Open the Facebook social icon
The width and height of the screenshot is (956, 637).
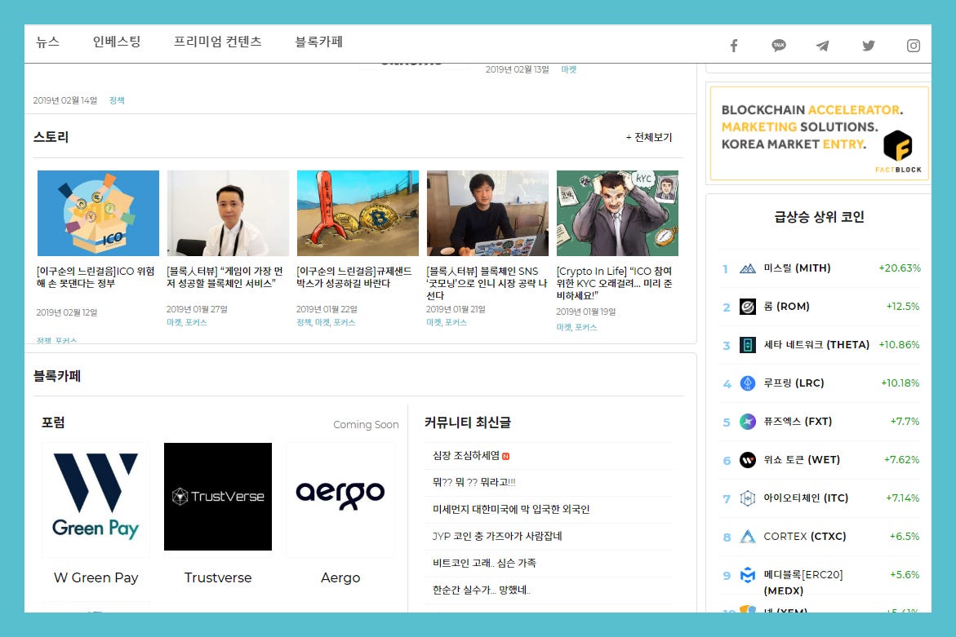[x=734, y=46]
